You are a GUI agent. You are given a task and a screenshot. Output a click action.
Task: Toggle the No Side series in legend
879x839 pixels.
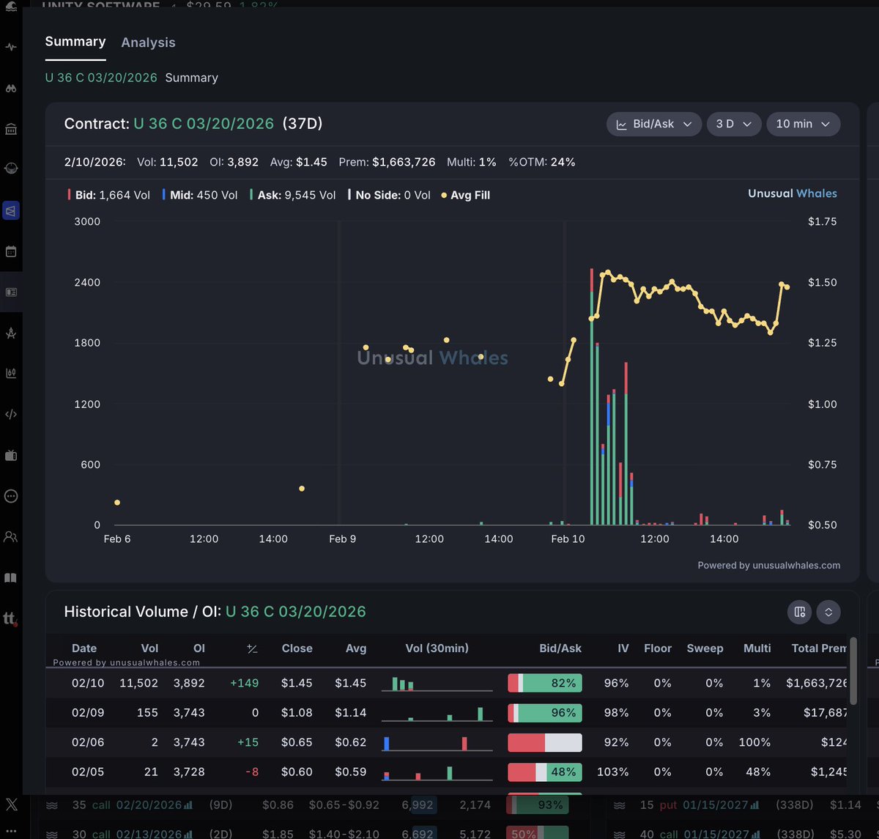pyautogui.click(x=389, y=195)
